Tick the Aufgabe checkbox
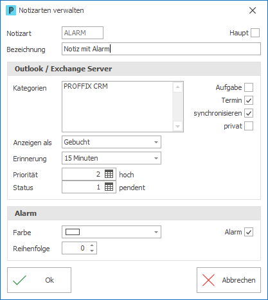Screen dimensions: 268x300 tap(249, 87)
